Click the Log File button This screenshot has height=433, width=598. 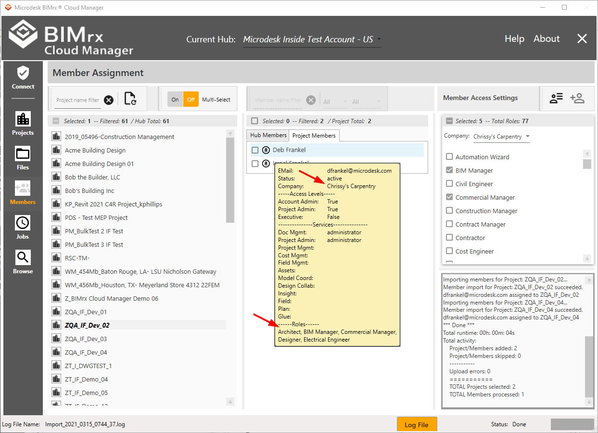click(417, 424)
